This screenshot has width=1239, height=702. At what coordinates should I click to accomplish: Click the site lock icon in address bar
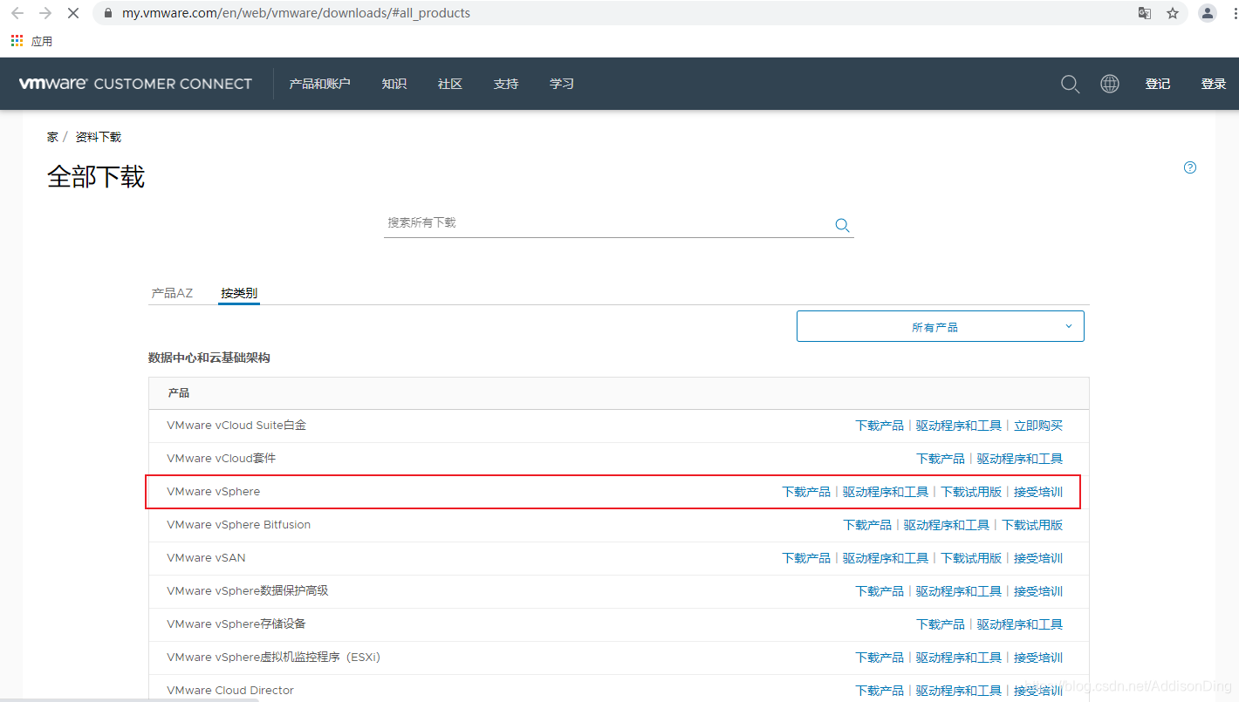pos(108,13)
